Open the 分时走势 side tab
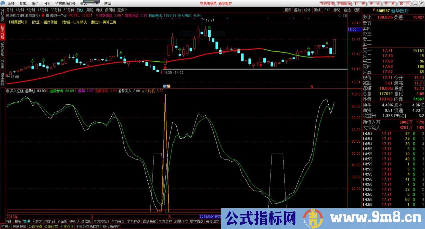 click(3, 15)
